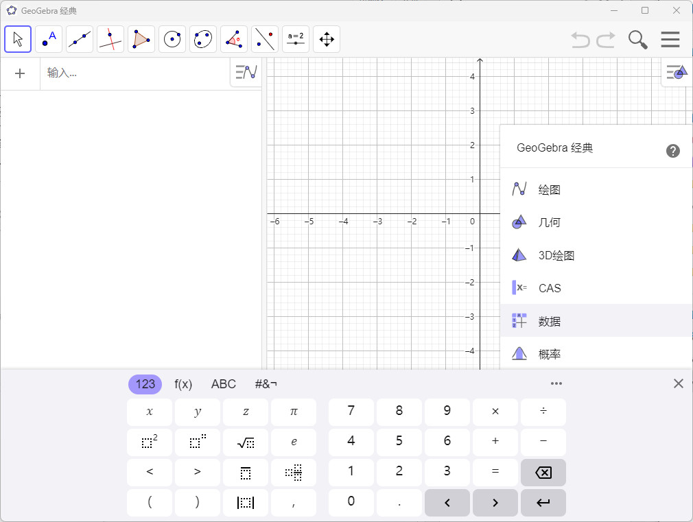The height and width of the screenshot is (522, 693).
Task: Tap the absolute value key
Action: (x=246, y=503)
